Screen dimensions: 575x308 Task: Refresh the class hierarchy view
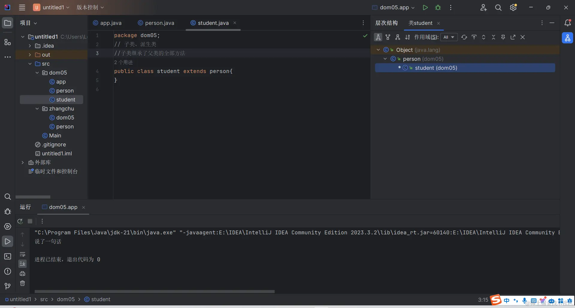(x=464, y=37)
